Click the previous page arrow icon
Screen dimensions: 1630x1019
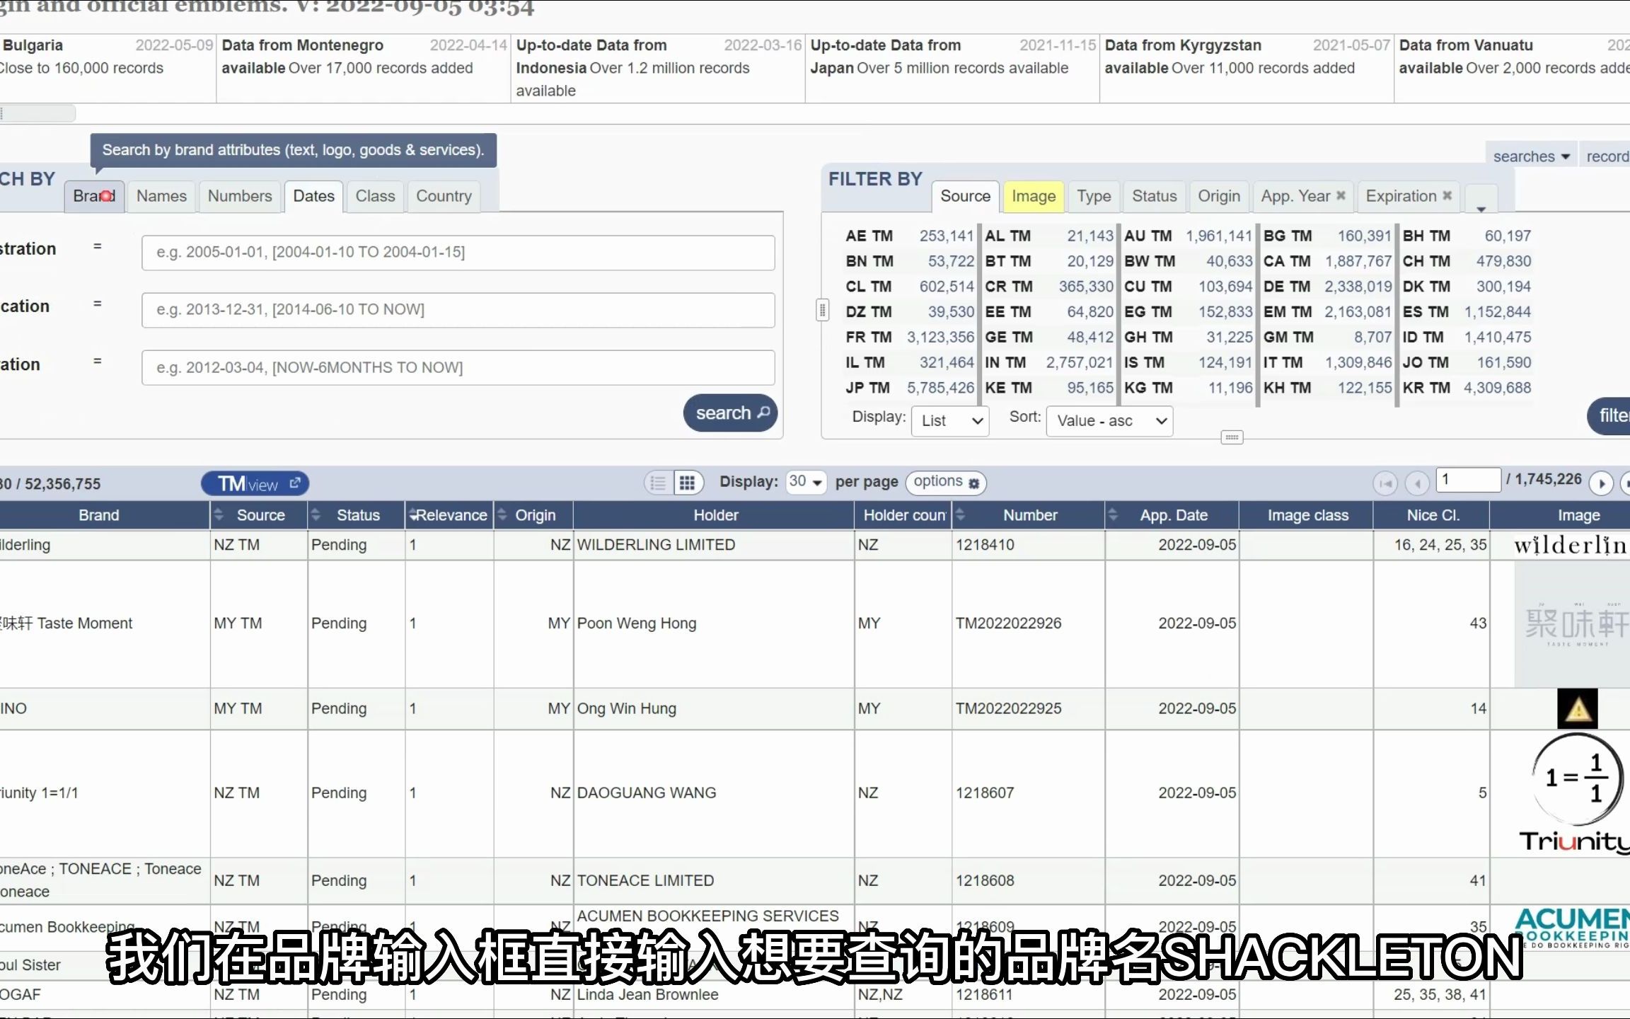(1418, 481)
